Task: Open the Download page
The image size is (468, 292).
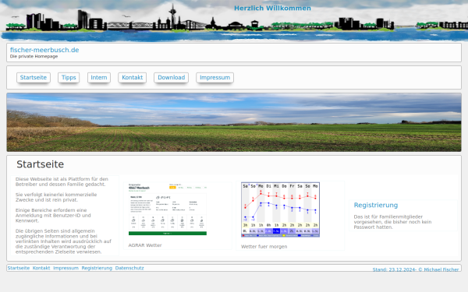Action: [x=172, y=77]
